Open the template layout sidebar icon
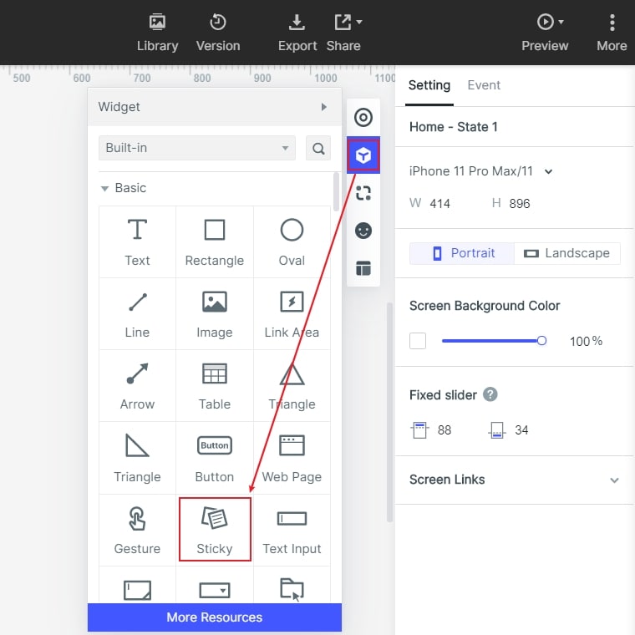The width and height of the screenshot is (635, 635). click(x=363, y=268)
